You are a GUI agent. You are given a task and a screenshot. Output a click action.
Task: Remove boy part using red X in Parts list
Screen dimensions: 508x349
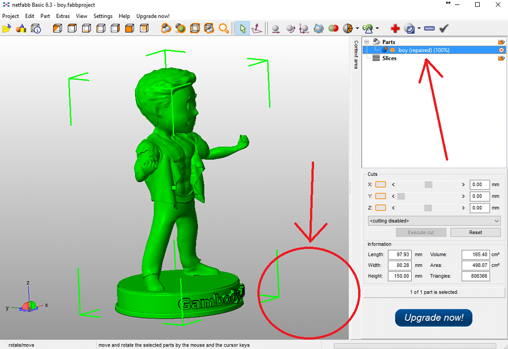501,50
